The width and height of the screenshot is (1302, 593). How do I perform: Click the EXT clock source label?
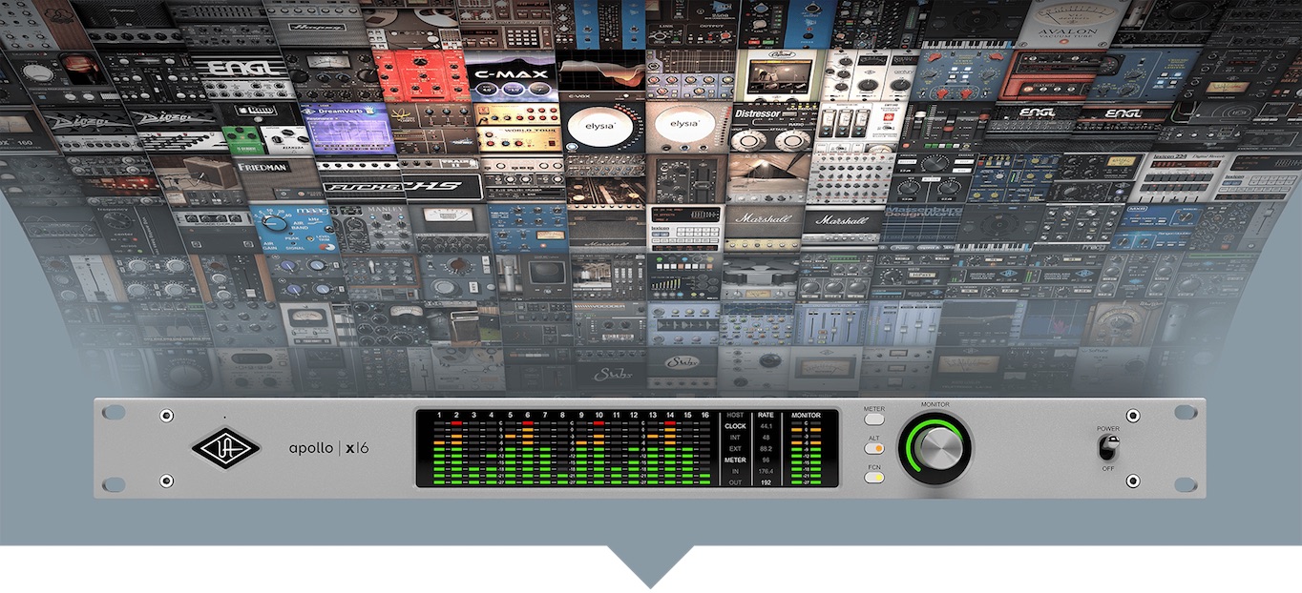[735, 449]
